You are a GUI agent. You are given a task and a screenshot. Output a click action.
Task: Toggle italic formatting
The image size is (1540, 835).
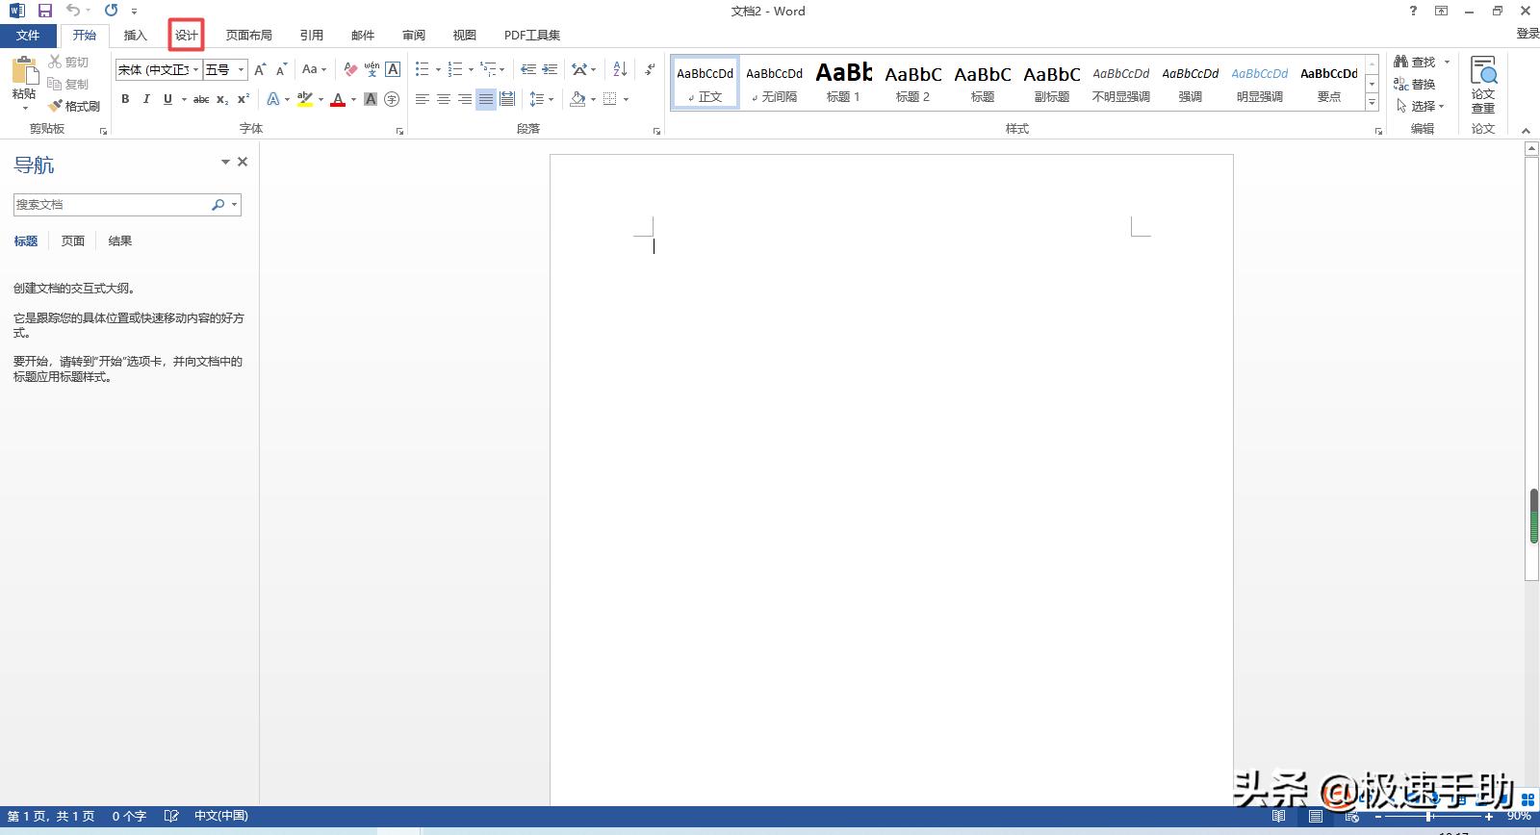point(146,99)
